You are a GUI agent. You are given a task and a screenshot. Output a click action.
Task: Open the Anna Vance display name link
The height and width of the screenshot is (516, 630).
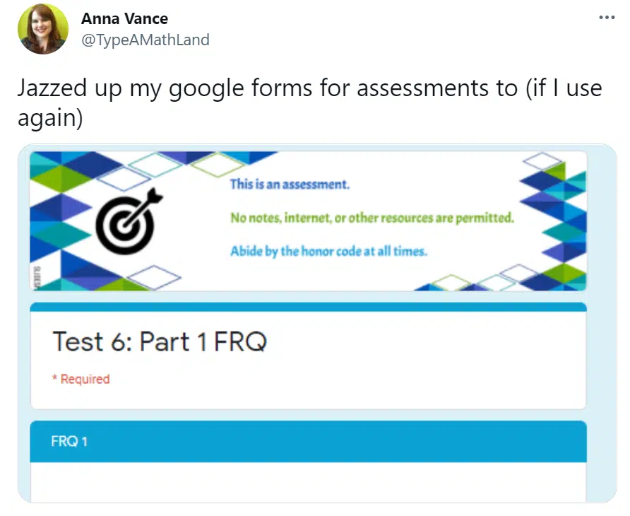[x=124, y=18]
